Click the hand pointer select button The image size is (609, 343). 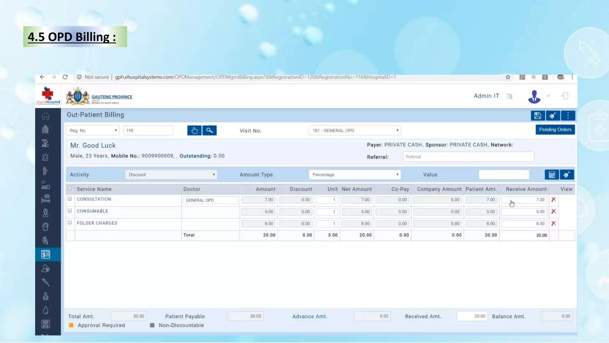194,130
